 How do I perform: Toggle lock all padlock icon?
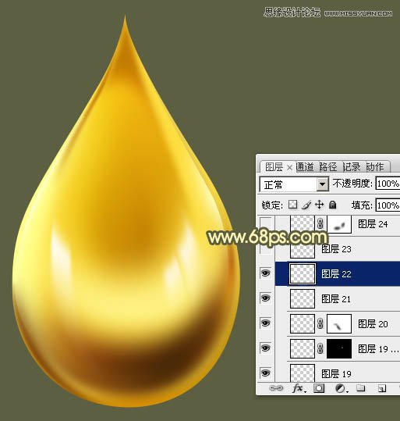click(332, 205)
